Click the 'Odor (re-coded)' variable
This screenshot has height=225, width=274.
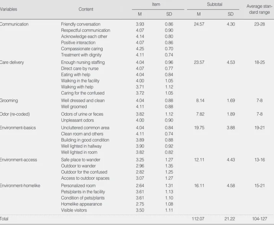click(15, 114)
